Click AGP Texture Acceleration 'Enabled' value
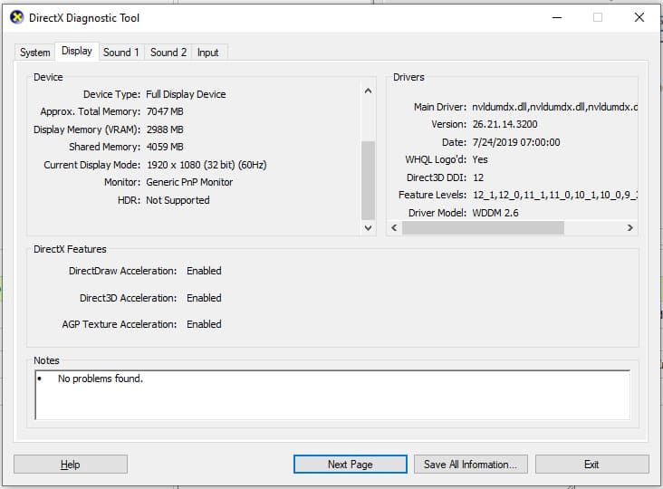 pos(204,324)
